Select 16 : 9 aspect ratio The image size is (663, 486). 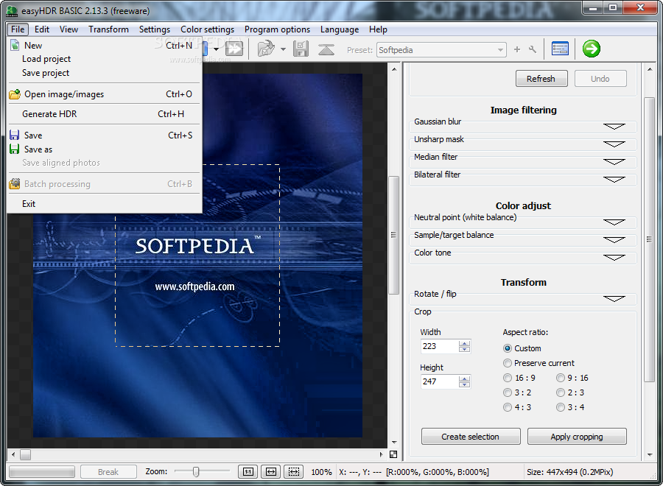coord(508,378)
